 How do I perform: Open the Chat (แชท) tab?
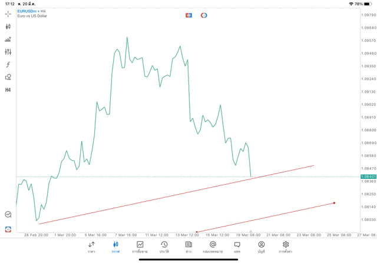[237, 247]
